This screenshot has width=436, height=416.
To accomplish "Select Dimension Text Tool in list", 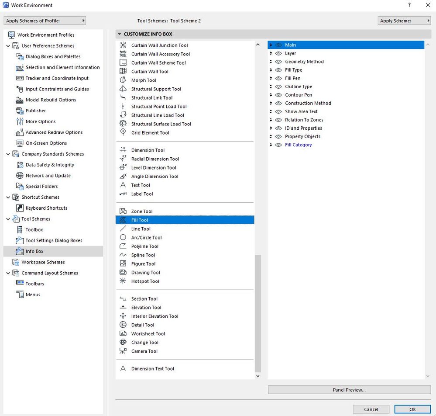I will (x=185, y=368).
